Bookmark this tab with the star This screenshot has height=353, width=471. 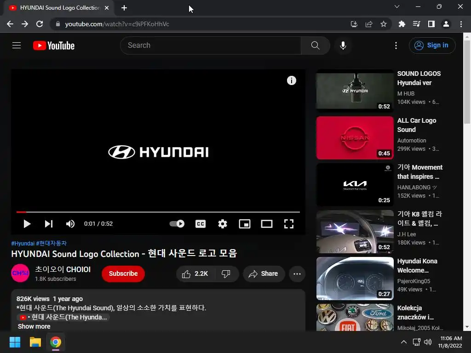click(x=384, y=24)
